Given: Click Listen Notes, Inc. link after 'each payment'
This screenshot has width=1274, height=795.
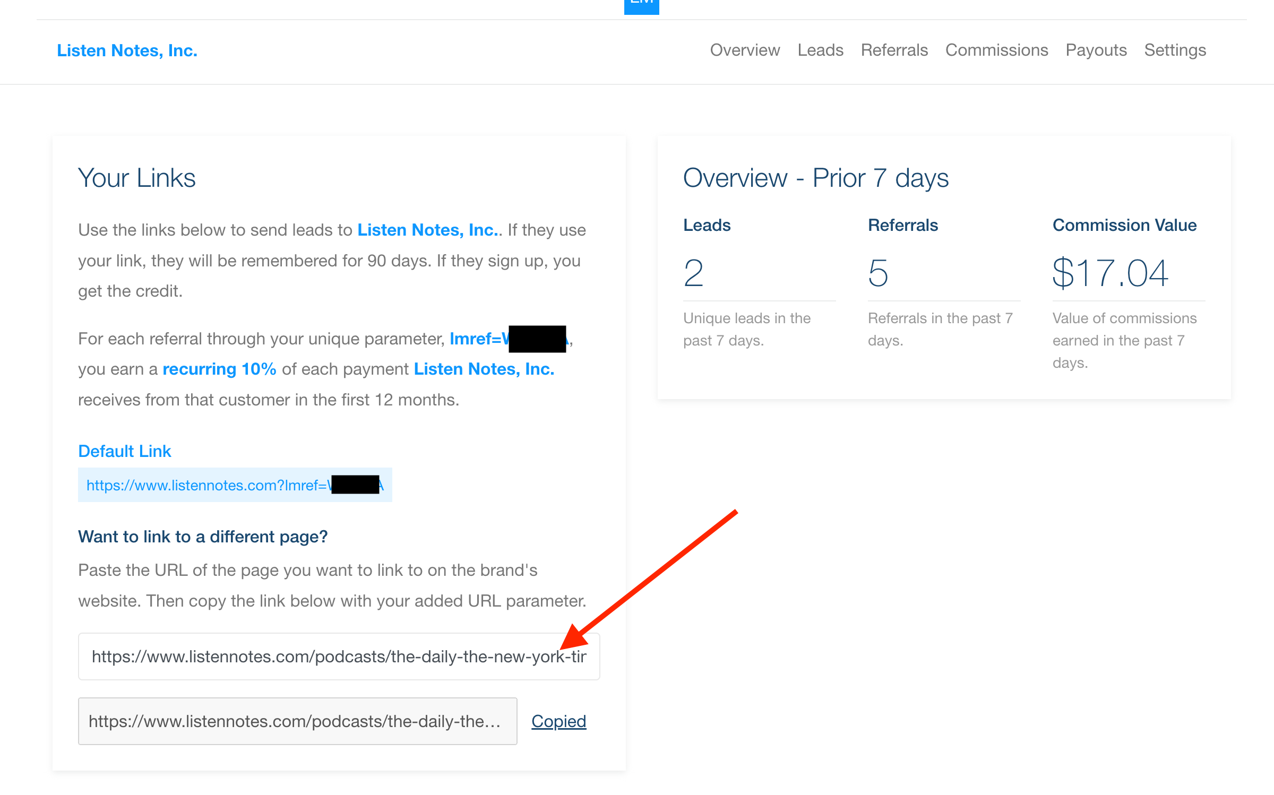Looking at the screenshot, I should coord(484,369).
